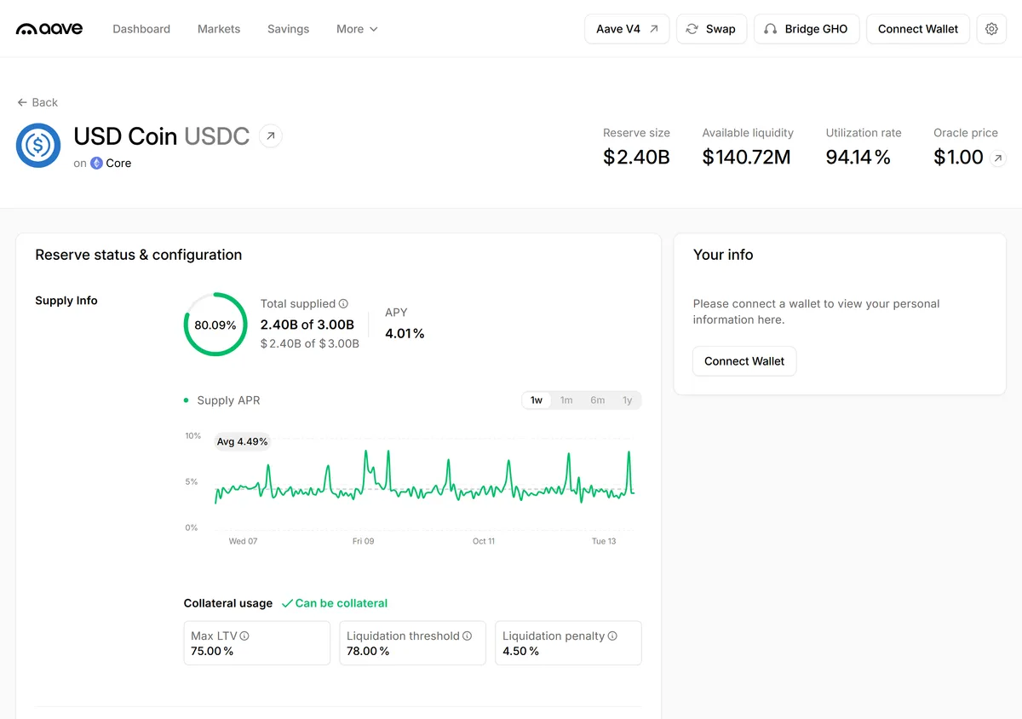Open the oracle price external link icon
This screenshot has width=1022, height=719.
pos(997,158)
